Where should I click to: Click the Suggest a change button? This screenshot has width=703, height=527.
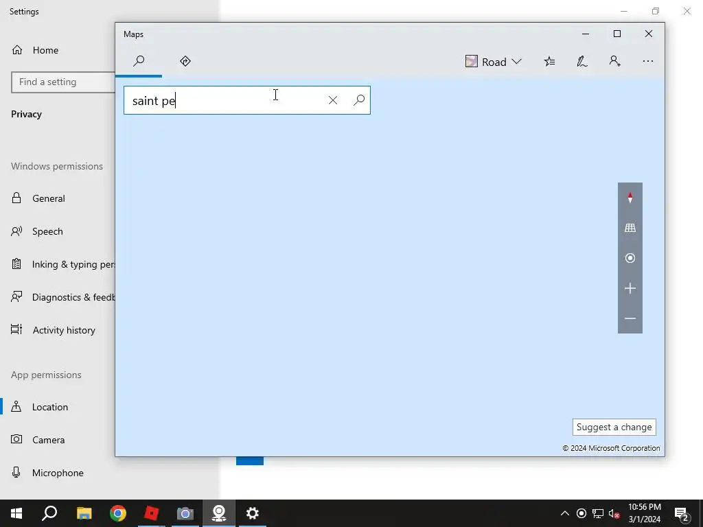click(614, 427)
